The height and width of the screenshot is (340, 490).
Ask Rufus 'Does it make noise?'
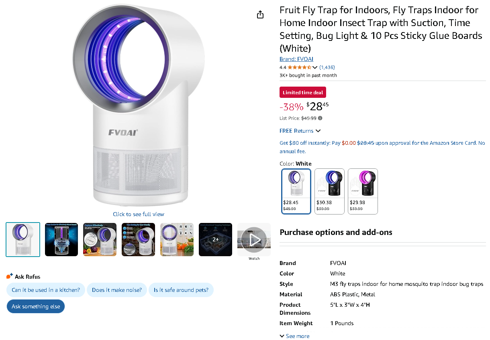117,290
